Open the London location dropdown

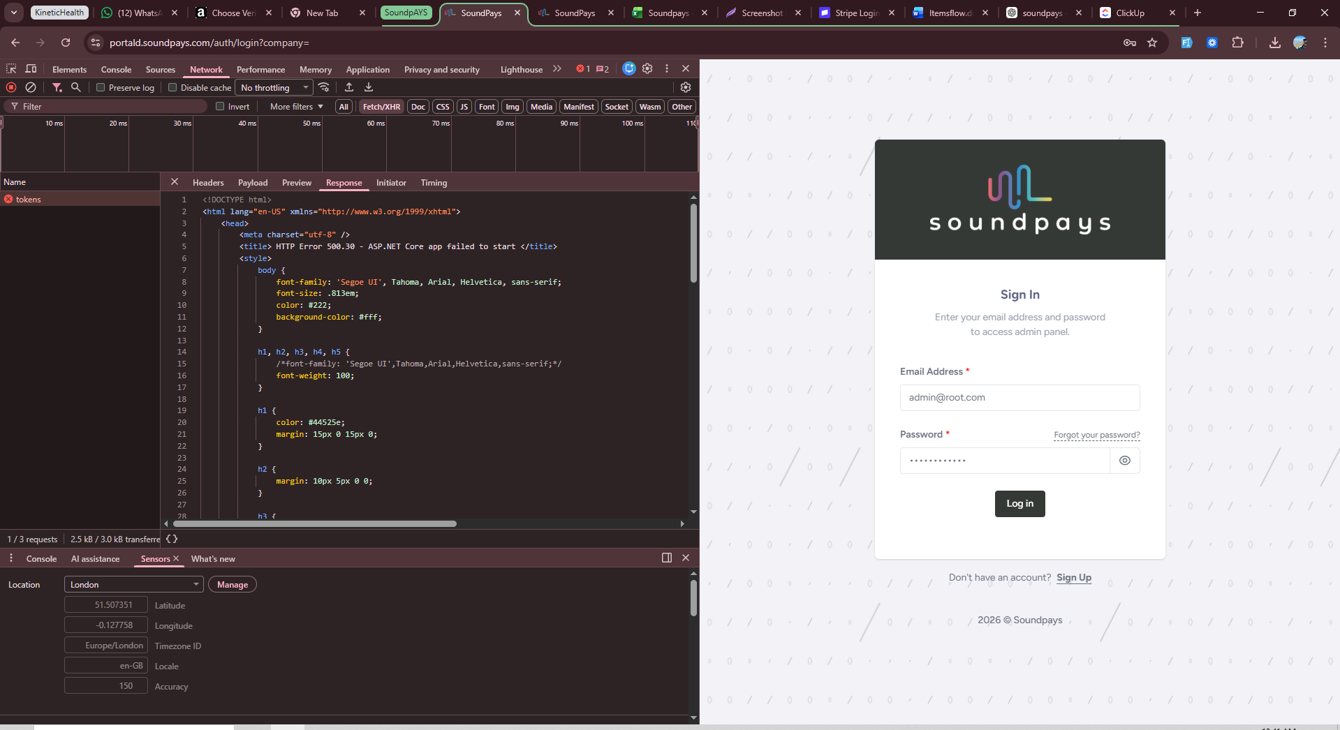coord(133,585)
